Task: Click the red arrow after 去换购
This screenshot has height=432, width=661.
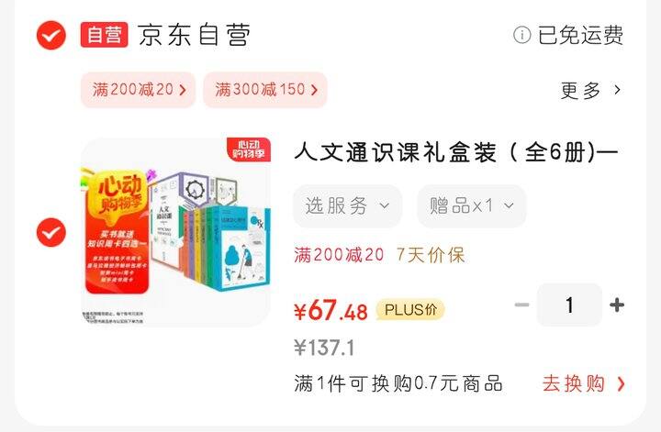Action: (x=621, y=383)
